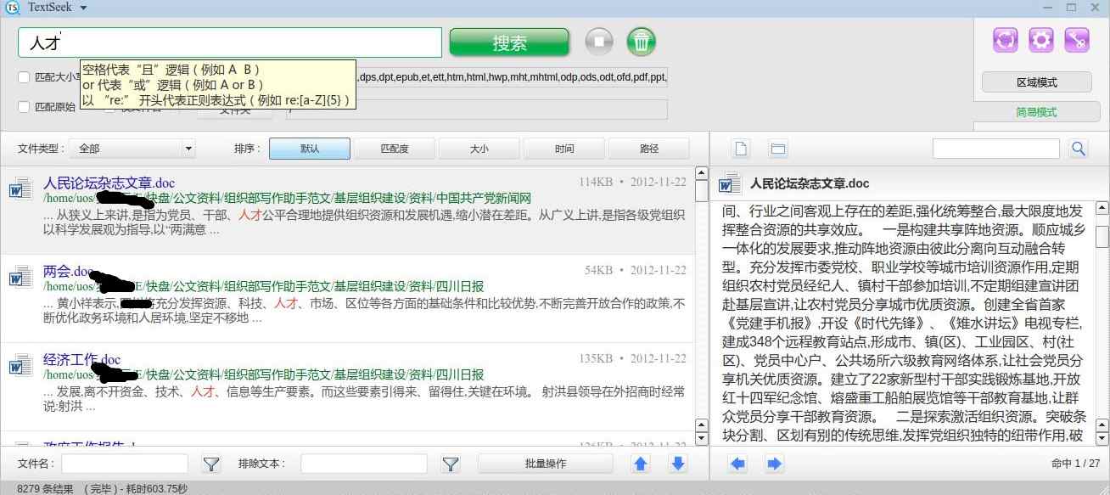This screenshot has height=495, width=1110.
Task: Click the green 搜索 search button
Action: (x=509, y=42)
